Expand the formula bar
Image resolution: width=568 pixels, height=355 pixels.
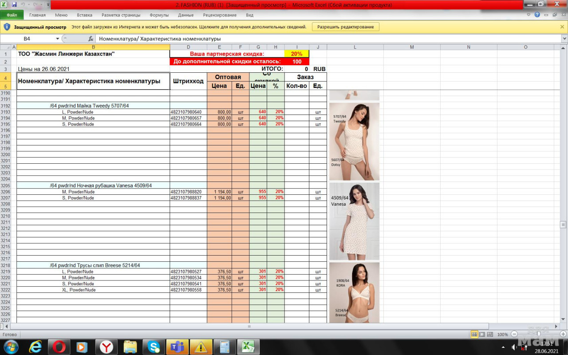[x=564, y=39]
